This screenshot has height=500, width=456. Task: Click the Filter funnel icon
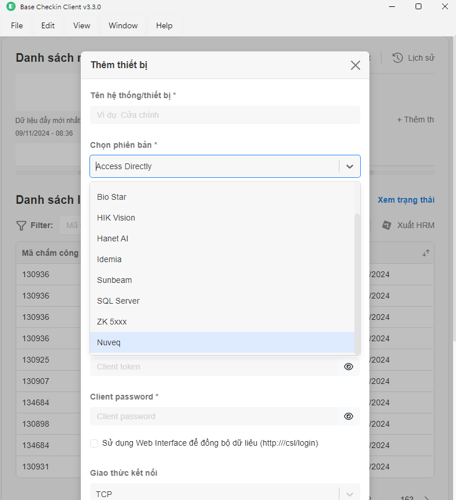pos(21,225)
